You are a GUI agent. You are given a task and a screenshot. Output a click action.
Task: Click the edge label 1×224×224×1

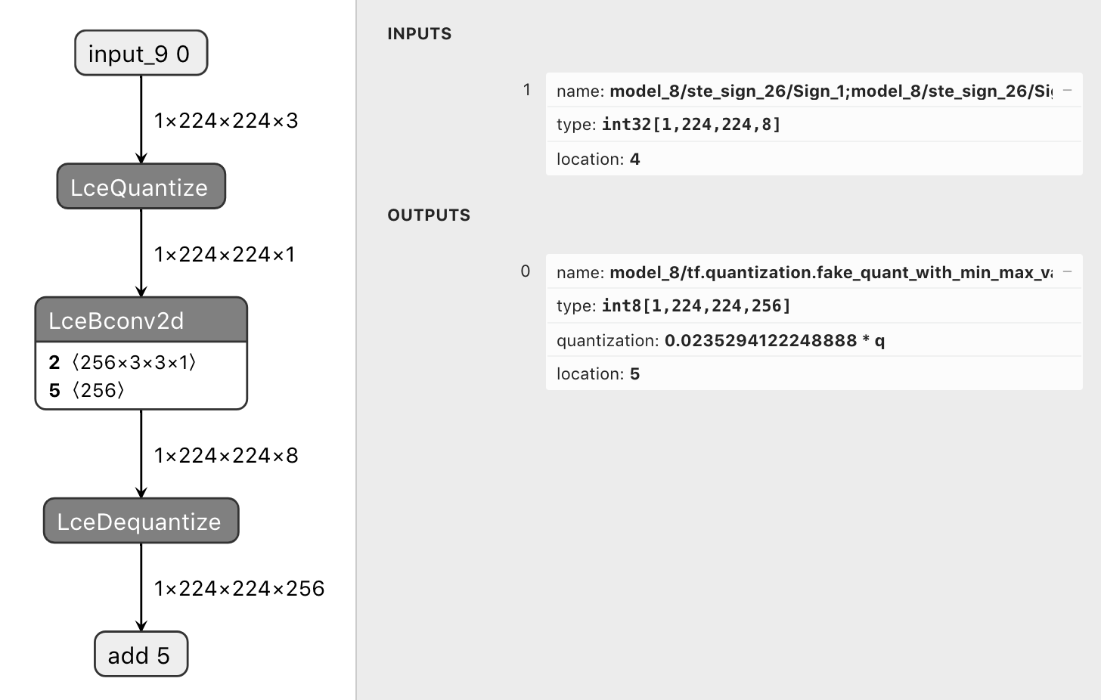(225, 254)
